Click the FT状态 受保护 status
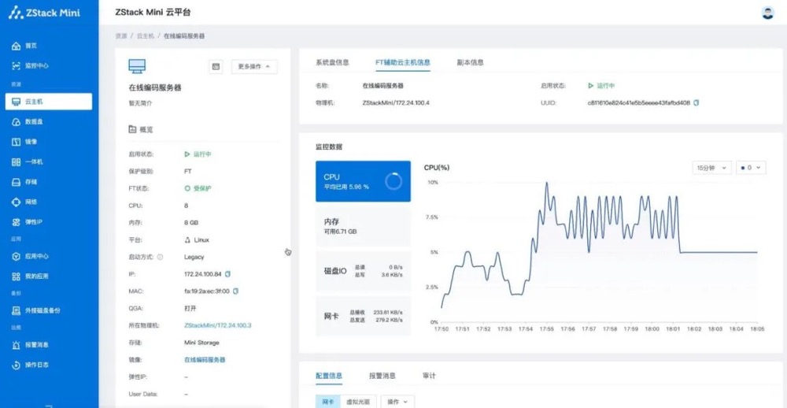 pyautogui.click(x=198, y=188)
